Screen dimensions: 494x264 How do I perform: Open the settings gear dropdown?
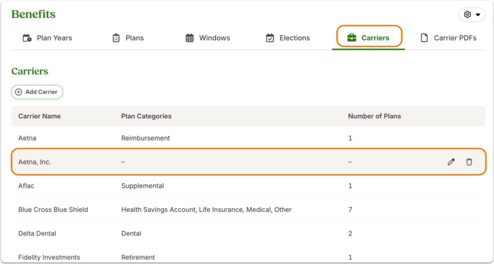tap(471, 14)
